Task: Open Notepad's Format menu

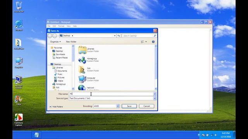Action: (x=61, y=26)
